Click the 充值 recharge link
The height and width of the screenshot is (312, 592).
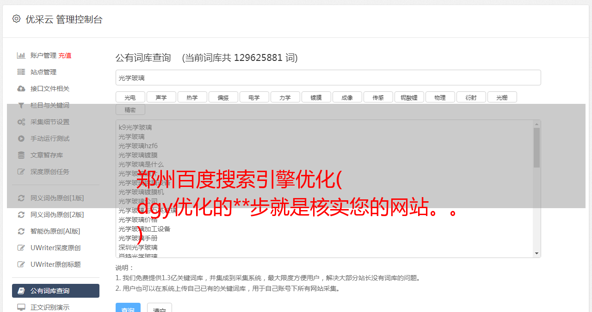tap(65, 55)
